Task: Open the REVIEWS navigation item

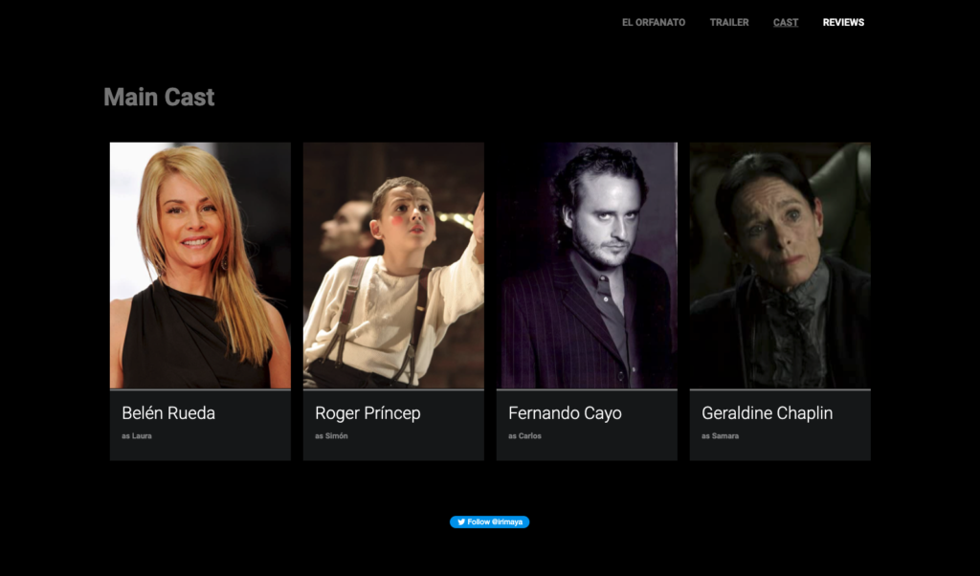Action: (843, 23)
